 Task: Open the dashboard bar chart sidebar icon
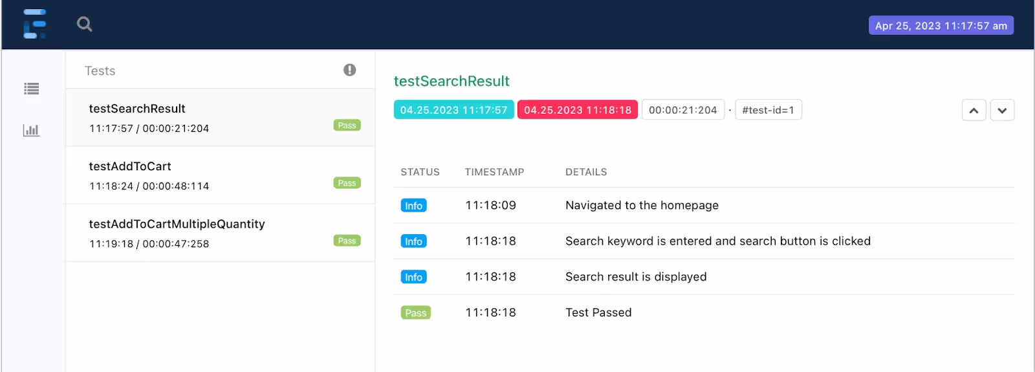[x=31, y=130]
